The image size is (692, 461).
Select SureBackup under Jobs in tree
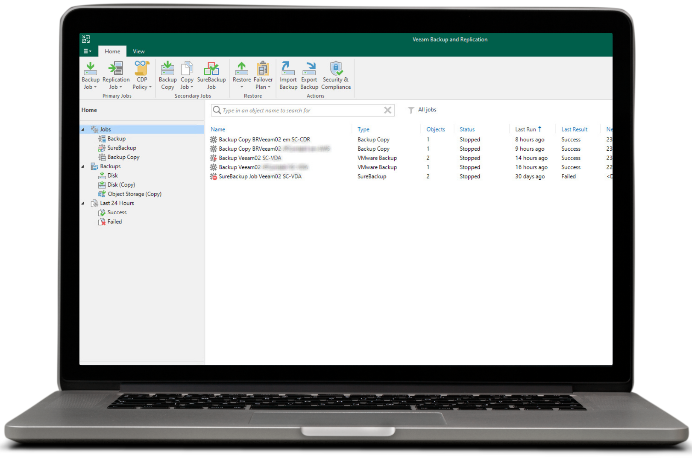pos(122,148)
